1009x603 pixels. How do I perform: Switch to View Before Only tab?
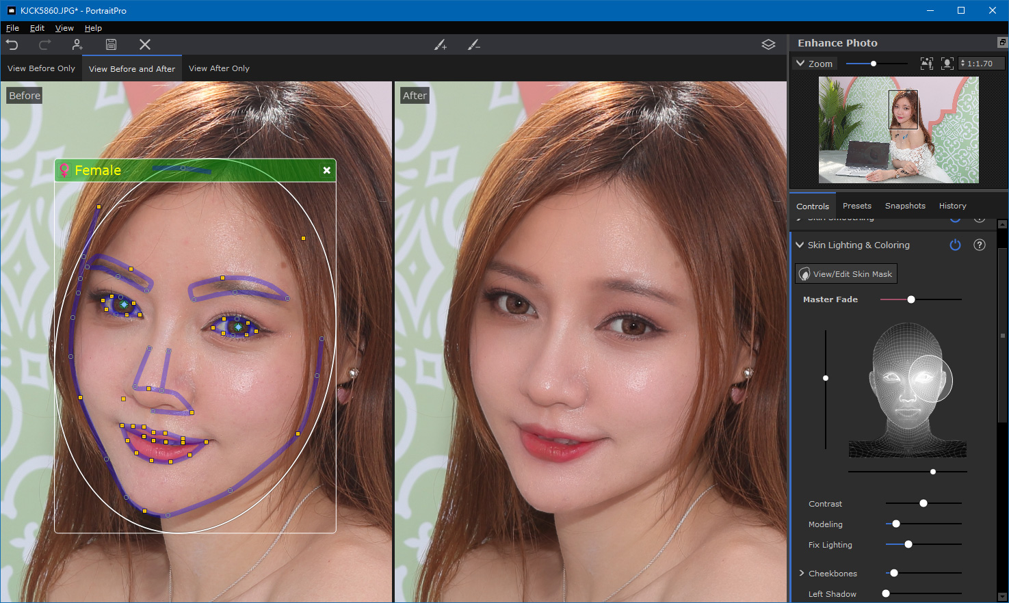coord(41,68)
